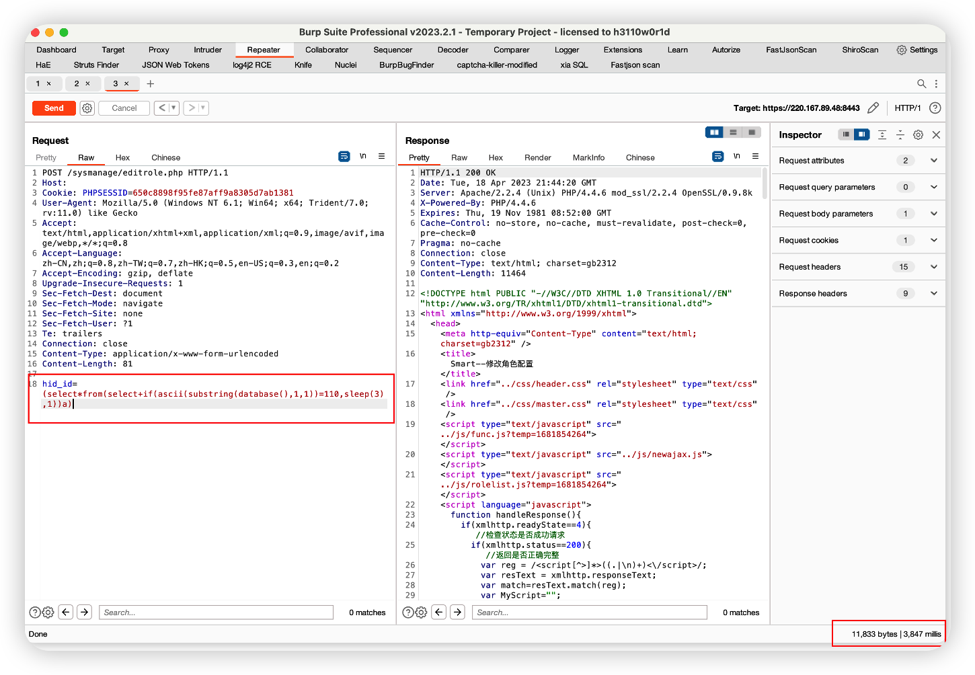This screenshot has width=975, height=675.
Task: Close Repeater tab 1
Action: (x=49, y=83)
